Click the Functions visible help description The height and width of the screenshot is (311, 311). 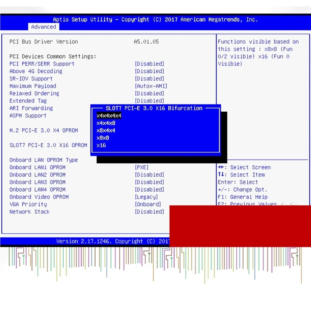click(258, 53)
